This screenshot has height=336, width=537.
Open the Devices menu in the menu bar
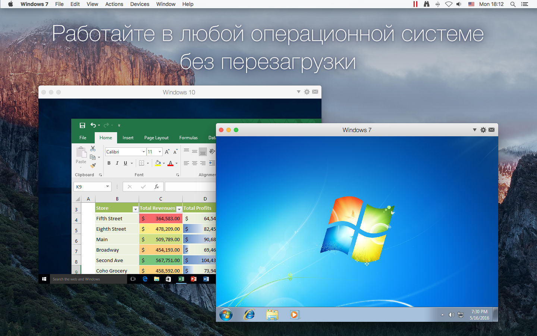point(139,4)
